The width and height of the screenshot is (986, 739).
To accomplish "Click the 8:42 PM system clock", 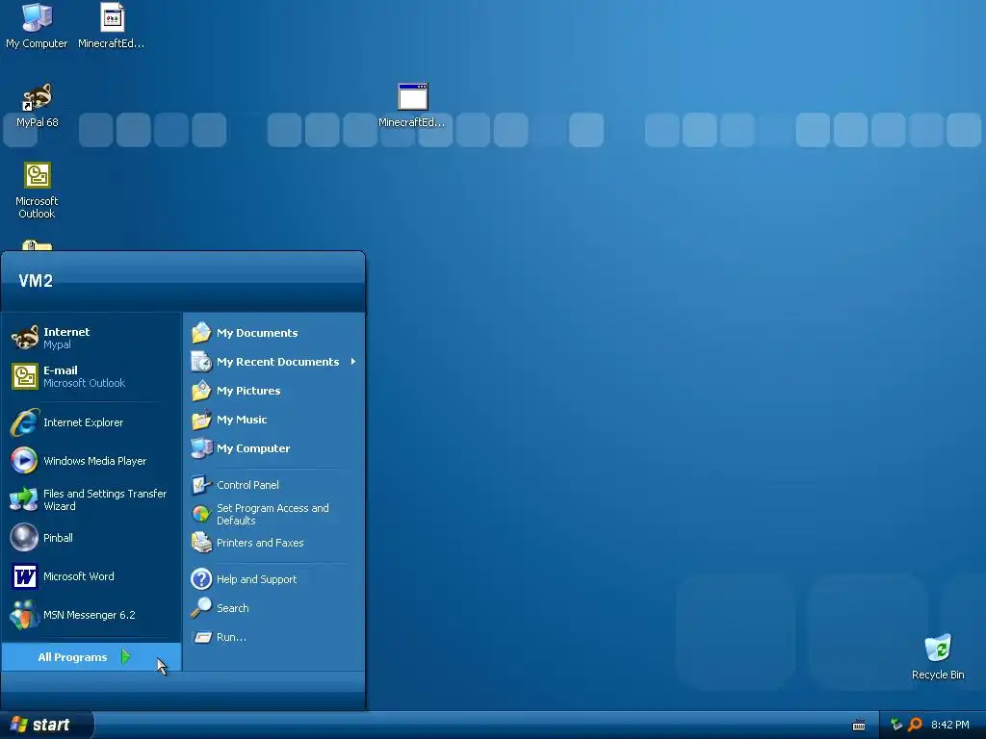I will (950, 725).
